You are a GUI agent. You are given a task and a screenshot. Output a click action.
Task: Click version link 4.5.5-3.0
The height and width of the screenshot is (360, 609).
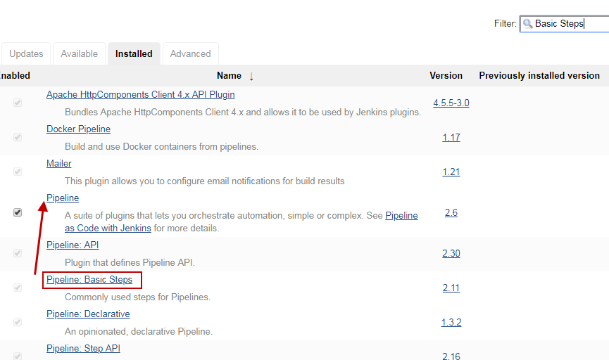click(451, 103)
